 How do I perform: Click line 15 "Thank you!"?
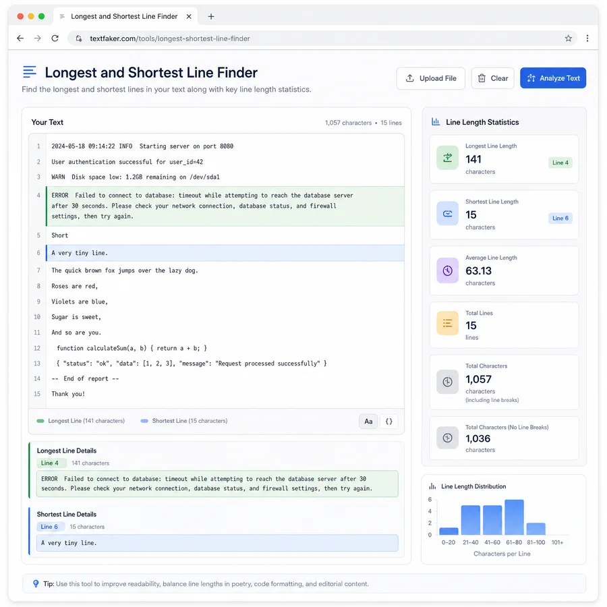(x=68, y=394)
